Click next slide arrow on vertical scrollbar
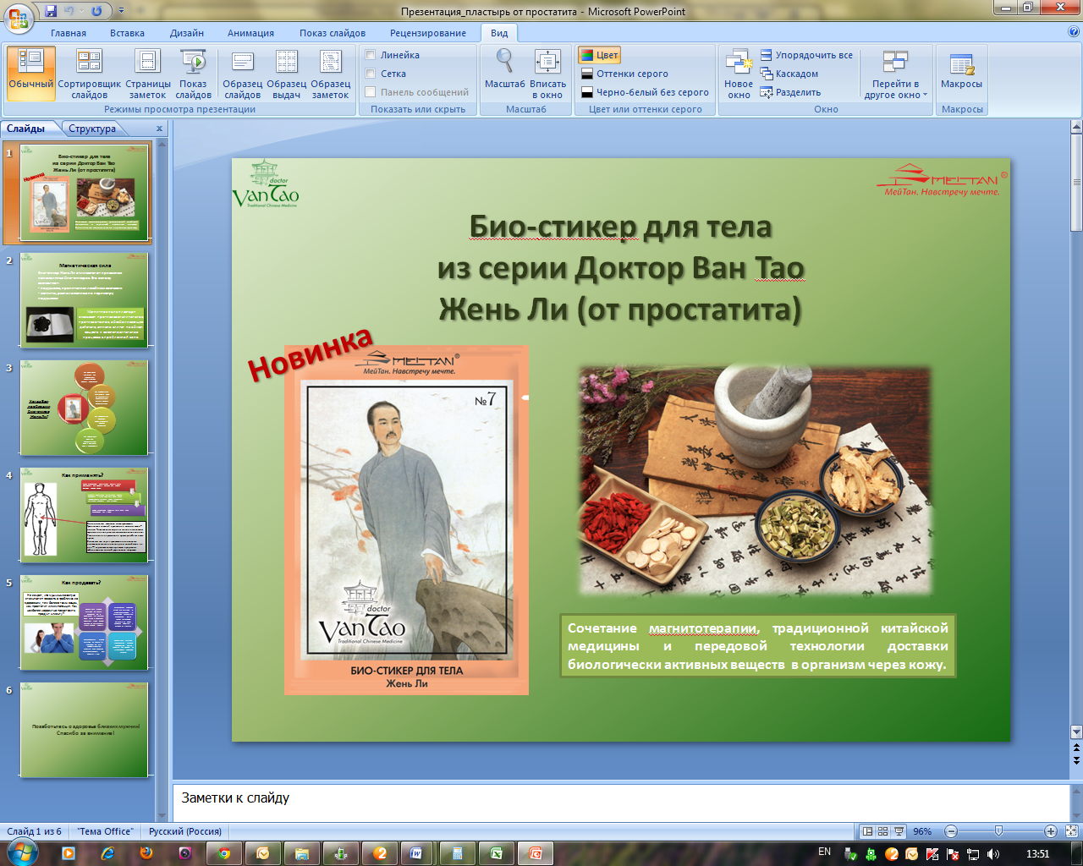This screenshot has height=866, width=1083. [1076, 761]
